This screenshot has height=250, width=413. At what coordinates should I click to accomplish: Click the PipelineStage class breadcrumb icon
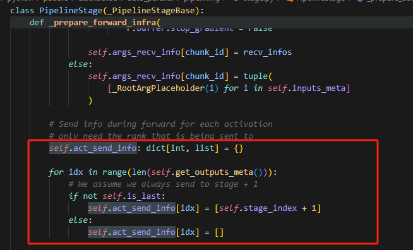[x=290, y=1]
